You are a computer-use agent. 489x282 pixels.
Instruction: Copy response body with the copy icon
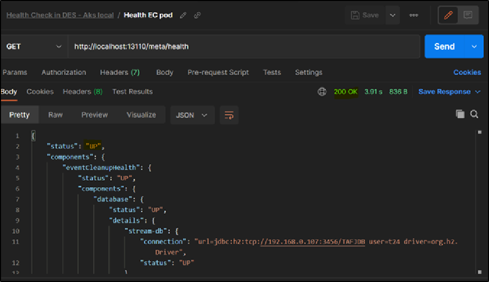point(460,114)
